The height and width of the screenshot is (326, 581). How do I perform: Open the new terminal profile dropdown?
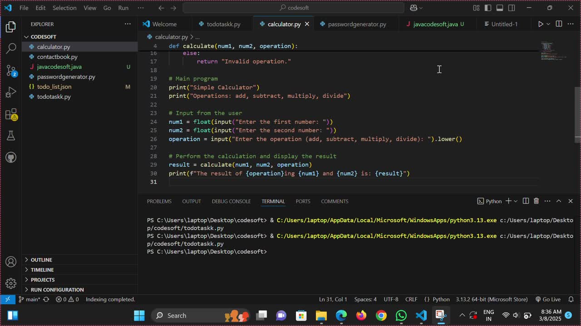[516, 201]
